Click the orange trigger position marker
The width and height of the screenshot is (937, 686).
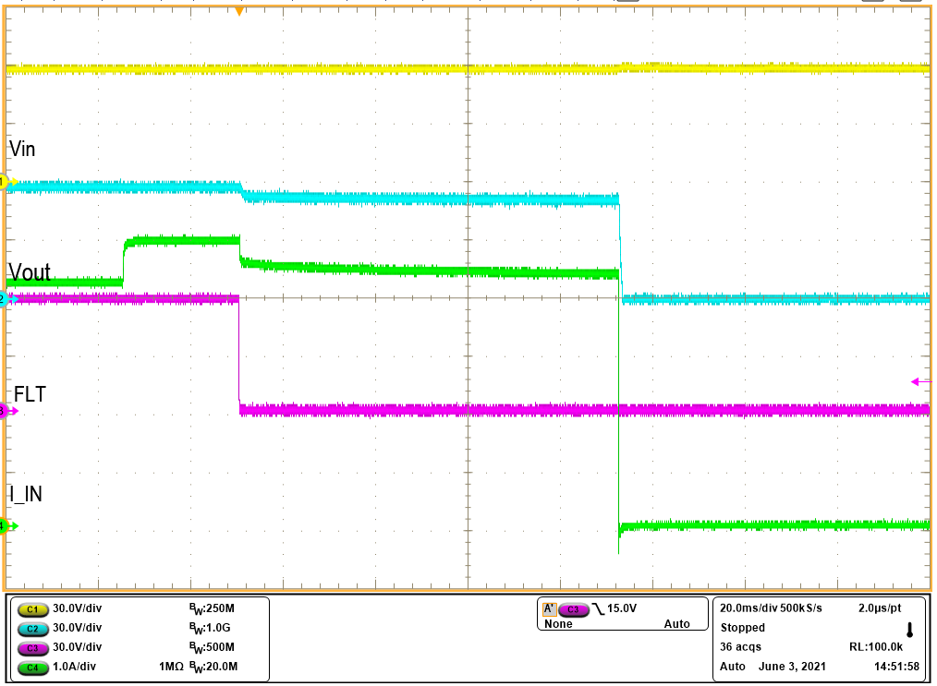(239, 11)
